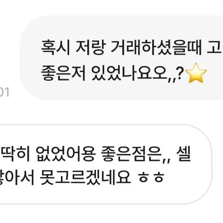Click the word 저랑 in the top message
Screen dimensions: 223x223
coord(91,48)
